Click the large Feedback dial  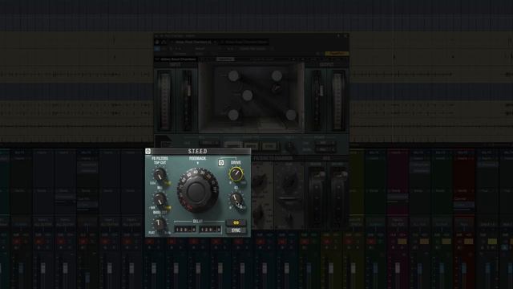pyautogui.click(x=197, y=190)
